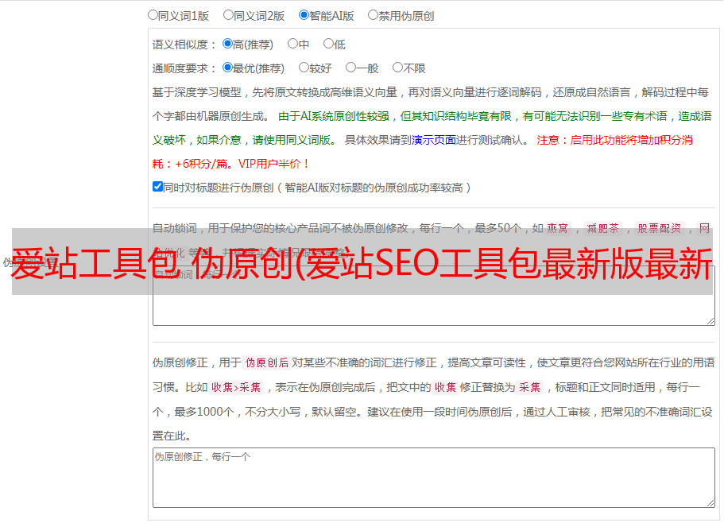Click the 股票配资 example keyword tag

point(660,228)
